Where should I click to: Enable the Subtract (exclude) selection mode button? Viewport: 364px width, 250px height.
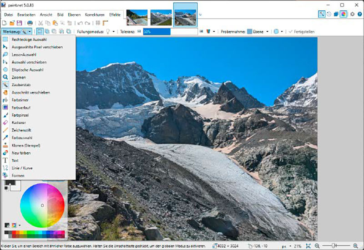click(x=54, y=31)
